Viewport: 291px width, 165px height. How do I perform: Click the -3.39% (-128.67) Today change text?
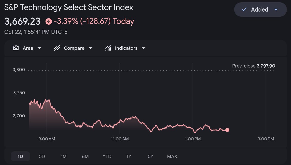pyautogui.click(x=94, y=21)
